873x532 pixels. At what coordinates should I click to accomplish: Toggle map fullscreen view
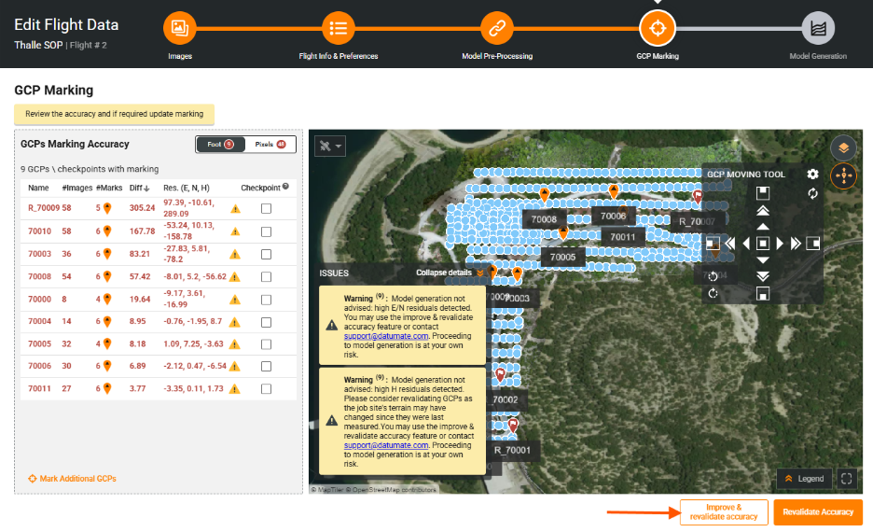tap(846, 478)
